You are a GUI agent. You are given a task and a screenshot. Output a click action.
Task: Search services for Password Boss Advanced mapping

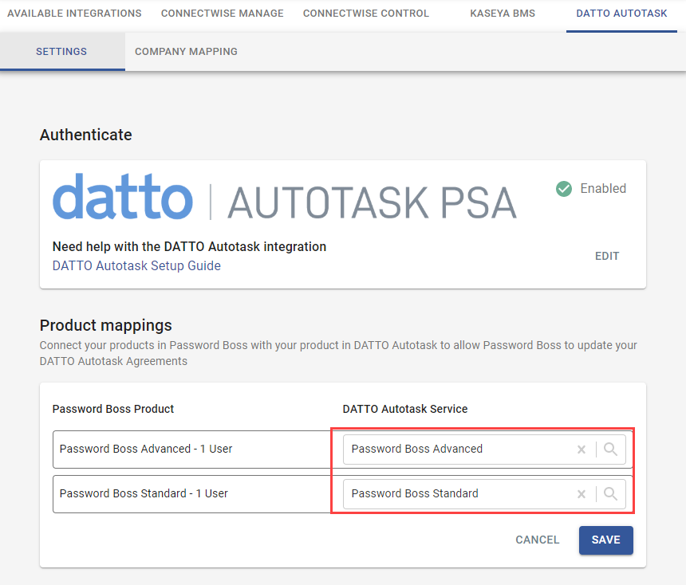[610, 449]
